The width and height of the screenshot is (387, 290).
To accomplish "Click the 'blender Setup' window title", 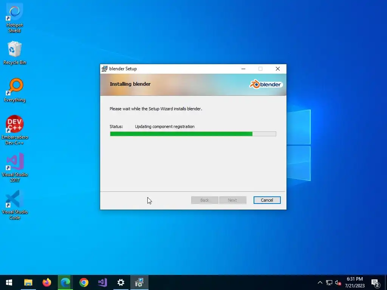I will pyautogui.click(x=123, y=69).
